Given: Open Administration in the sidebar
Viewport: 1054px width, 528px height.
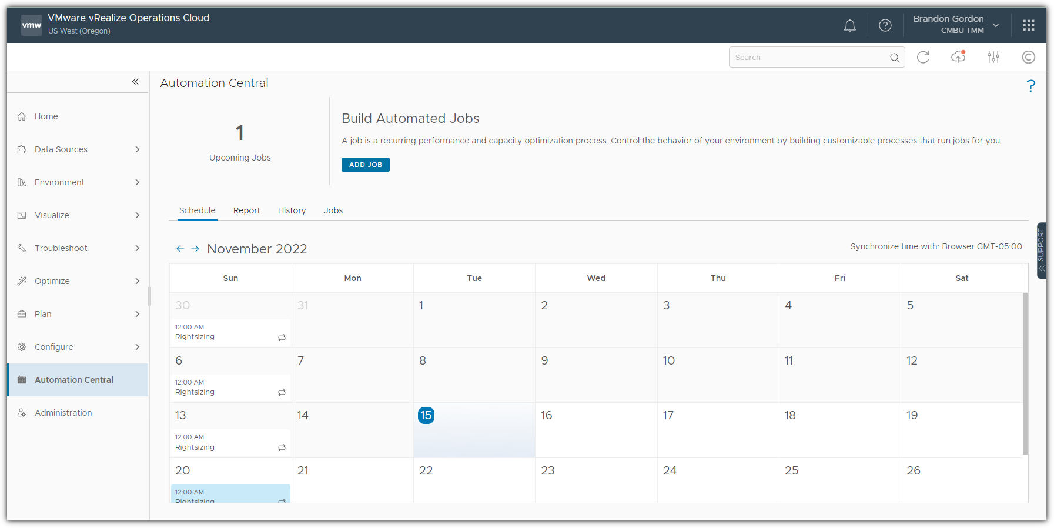Looking at the screenshot, I should coord(78,413).
